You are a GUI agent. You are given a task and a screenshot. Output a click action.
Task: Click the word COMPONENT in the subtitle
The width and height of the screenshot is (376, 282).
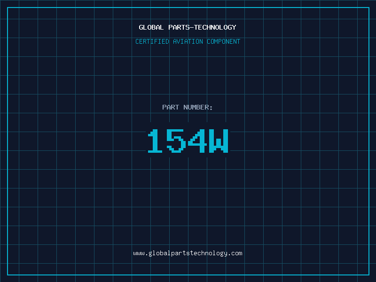pyautogui.click(x=224, y=41)
